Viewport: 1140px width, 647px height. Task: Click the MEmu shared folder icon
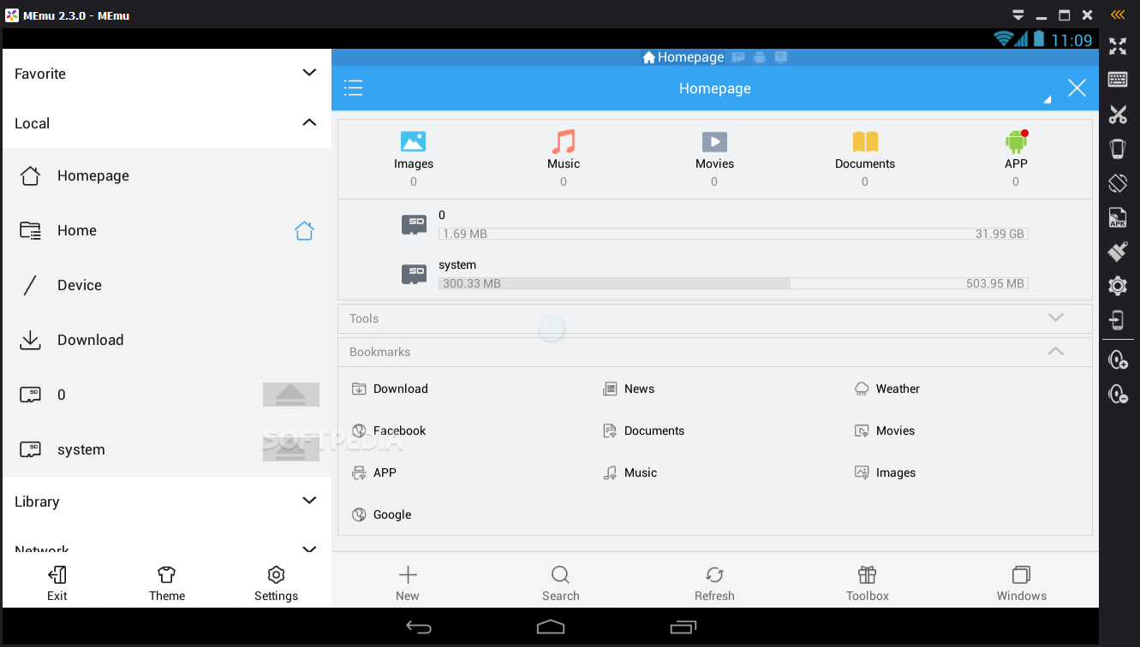pos(1118,320)
